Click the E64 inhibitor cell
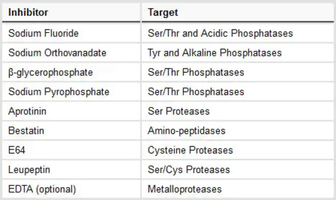 71,150
